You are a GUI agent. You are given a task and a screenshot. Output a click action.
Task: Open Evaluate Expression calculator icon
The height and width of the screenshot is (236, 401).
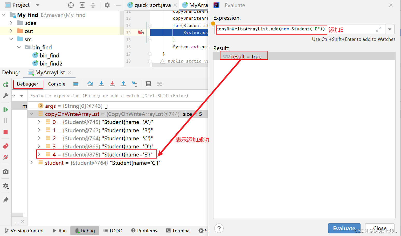click(148, 84)
